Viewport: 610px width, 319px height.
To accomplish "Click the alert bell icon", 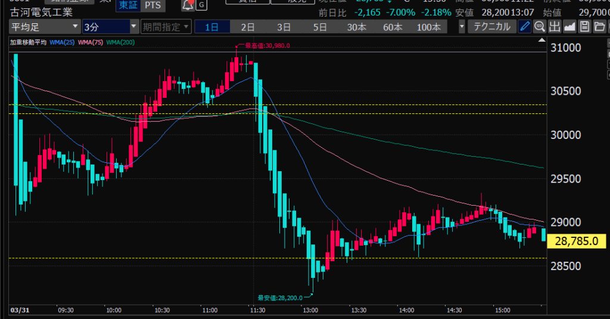I will tap(189, 5).
